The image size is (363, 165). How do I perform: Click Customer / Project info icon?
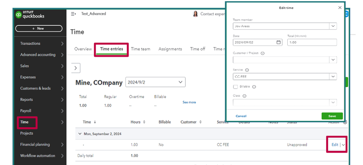click(x=263, y=53)
